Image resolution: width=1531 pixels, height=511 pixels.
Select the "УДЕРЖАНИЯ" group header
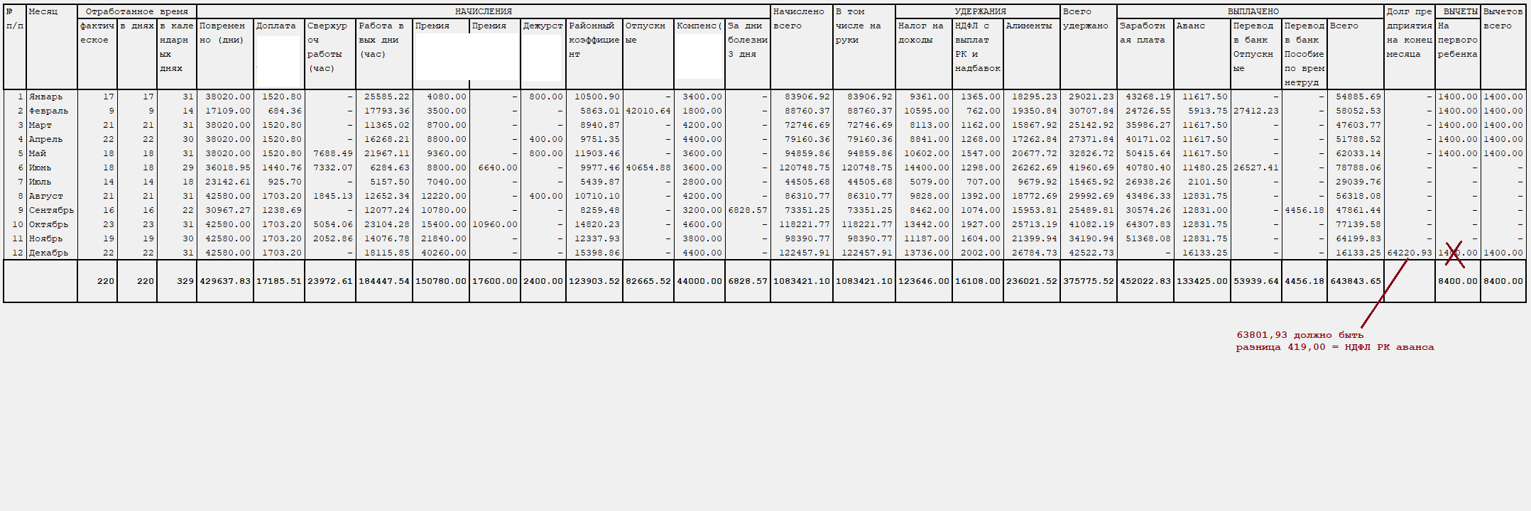(x=980, y=11)
